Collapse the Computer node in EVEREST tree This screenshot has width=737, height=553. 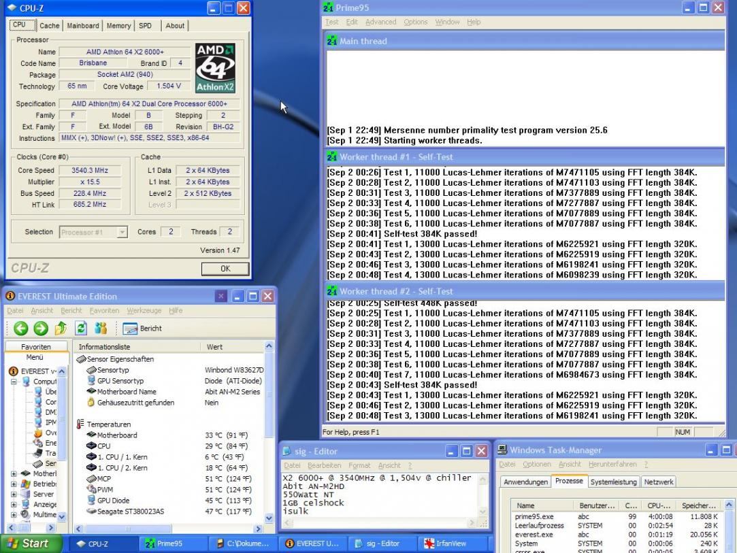click(14, 382)
